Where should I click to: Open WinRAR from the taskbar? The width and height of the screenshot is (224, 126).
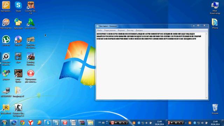pyautogui.click(x=82, y=123)
